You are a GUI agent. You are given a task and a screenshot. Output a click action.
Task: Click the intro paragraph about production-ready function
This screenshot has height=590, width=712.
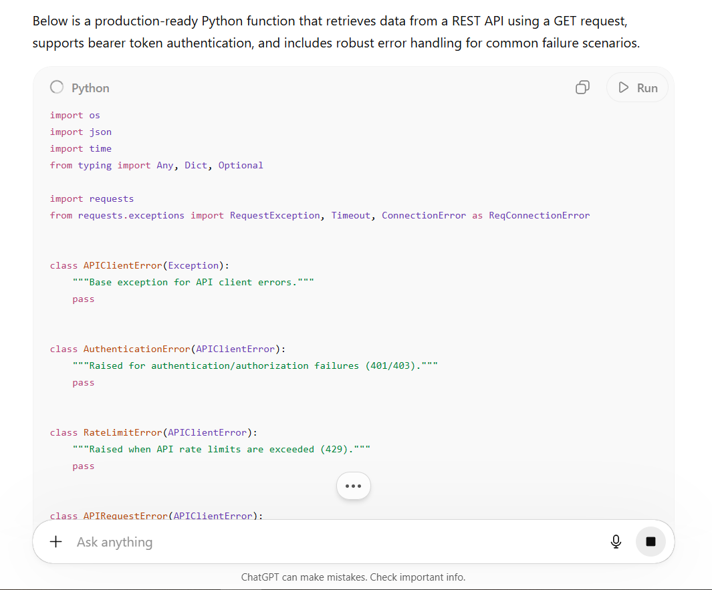(x=336, y=32)
